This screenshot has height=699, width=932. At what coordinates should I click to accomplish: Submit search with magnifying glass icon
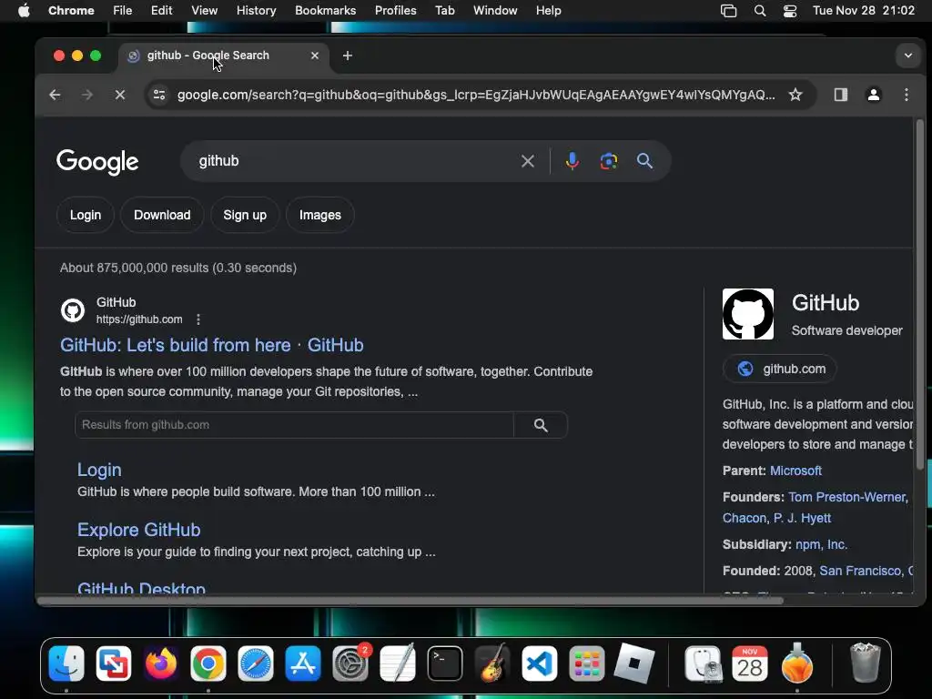click(x=645, y=161)
